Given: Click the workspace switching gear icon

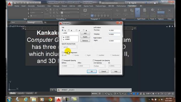Looking at the screenshot, I should (x=153, y=94).
